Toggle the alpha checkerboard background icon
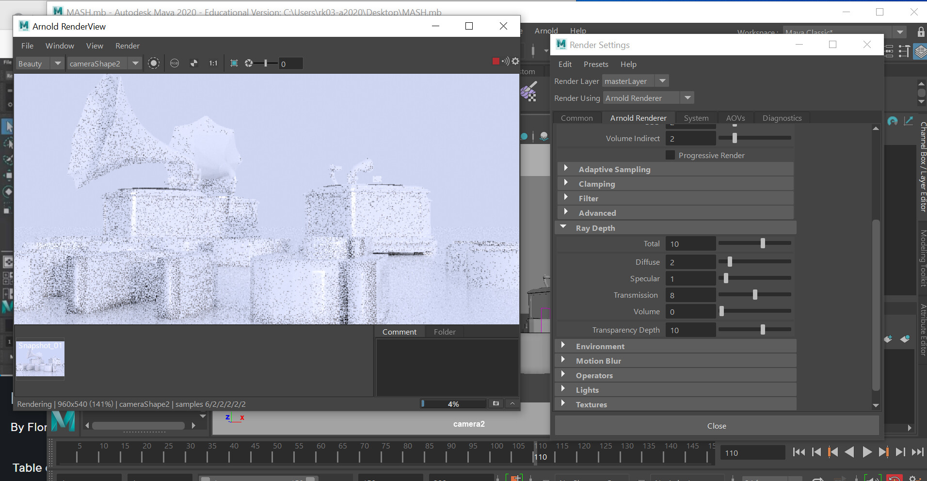 (x=194, y=63)
